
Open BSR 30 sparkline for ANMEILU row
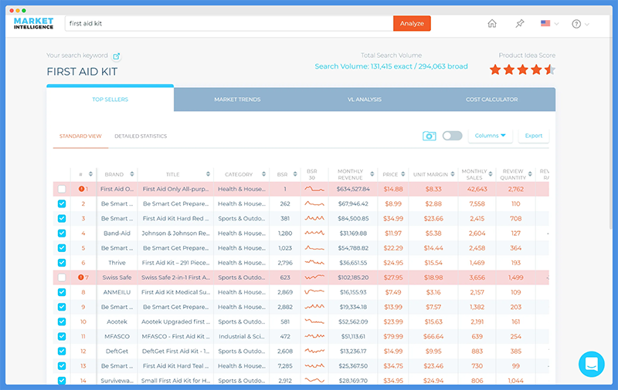(314, 292)
